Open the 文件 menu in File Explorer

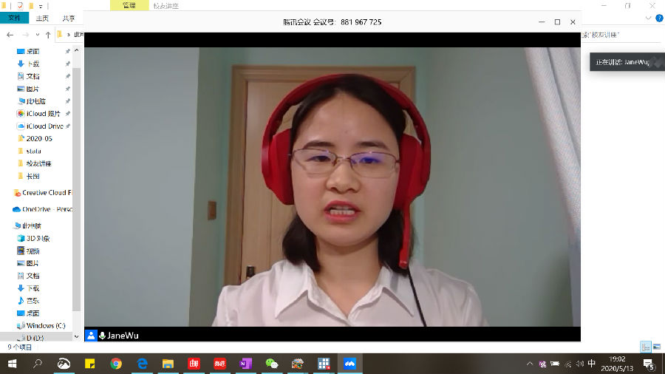pos(13,18)
